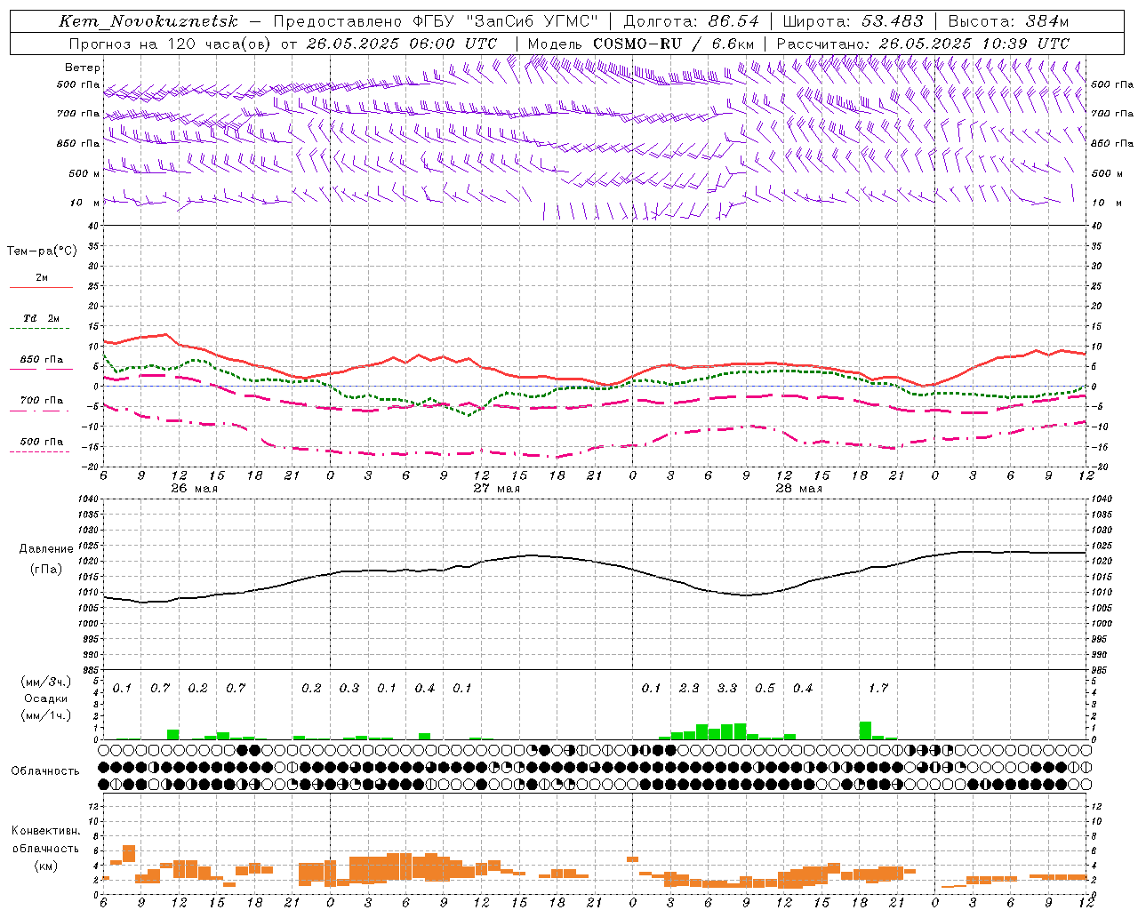Select the 850 гПа temperature legend entry
The height and width of the screenshot is (910, 1138).
coord(42,360)
